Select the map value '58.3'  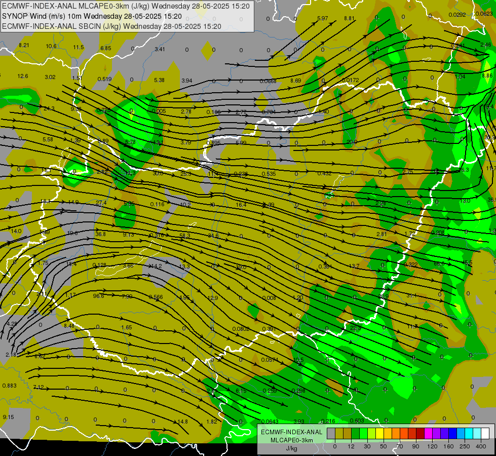185,236
